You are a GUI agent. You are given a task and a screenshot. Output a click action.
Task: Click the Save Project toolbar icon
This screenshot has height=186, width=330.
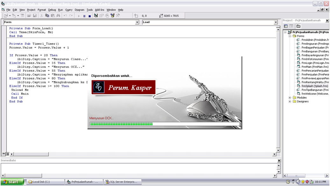[34, 15]
